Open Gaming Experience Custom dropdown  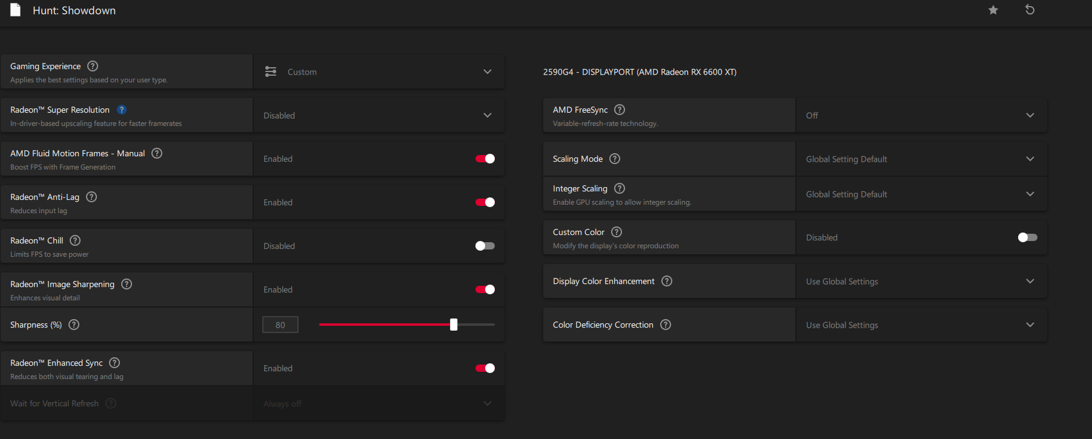click(379, 72)
